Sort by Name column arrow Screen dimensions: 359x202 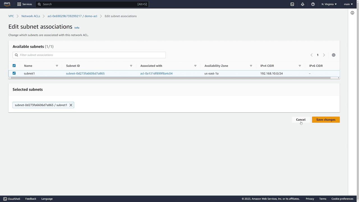(x=57, y=66)
